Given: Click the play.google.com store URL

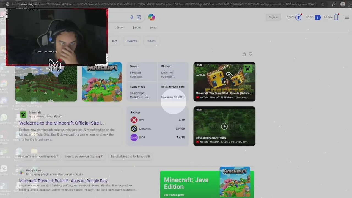Looking at the screenshot, I should tap(54, 174).
